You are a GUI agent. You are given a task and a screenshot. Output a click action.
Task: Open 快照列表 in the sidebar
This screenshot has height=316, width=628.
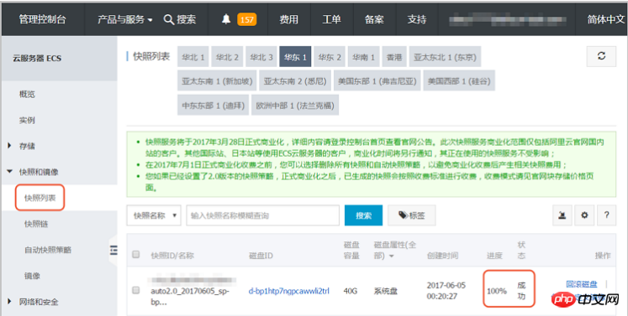[40, 198]
